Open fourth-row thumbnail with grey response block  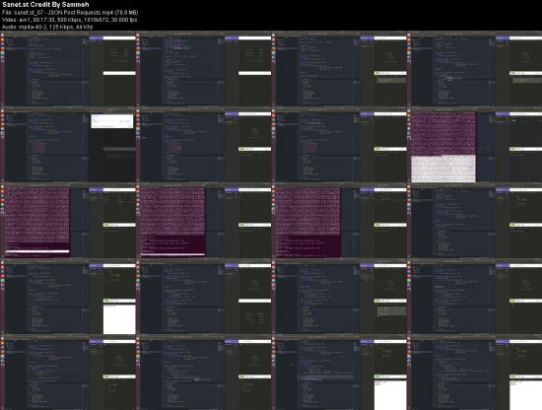tap(339, 297)
